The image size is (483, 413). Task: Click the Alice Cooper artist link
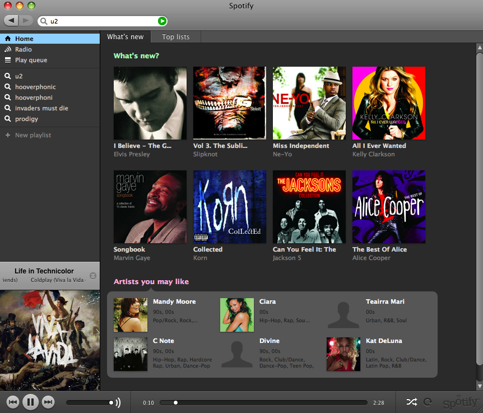[371, 258]
